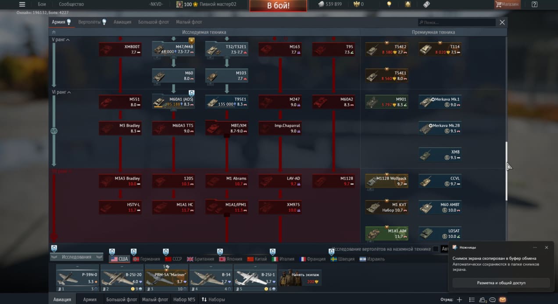This screenshot has height=304, width=558.
Task: Click the research tree vertical scrollbar
Action: coord(506,171)
